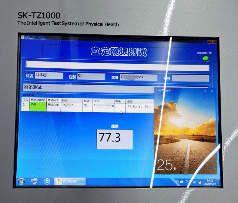
Task: Open the volume speaker tray icon
Action: pos(195,182)
